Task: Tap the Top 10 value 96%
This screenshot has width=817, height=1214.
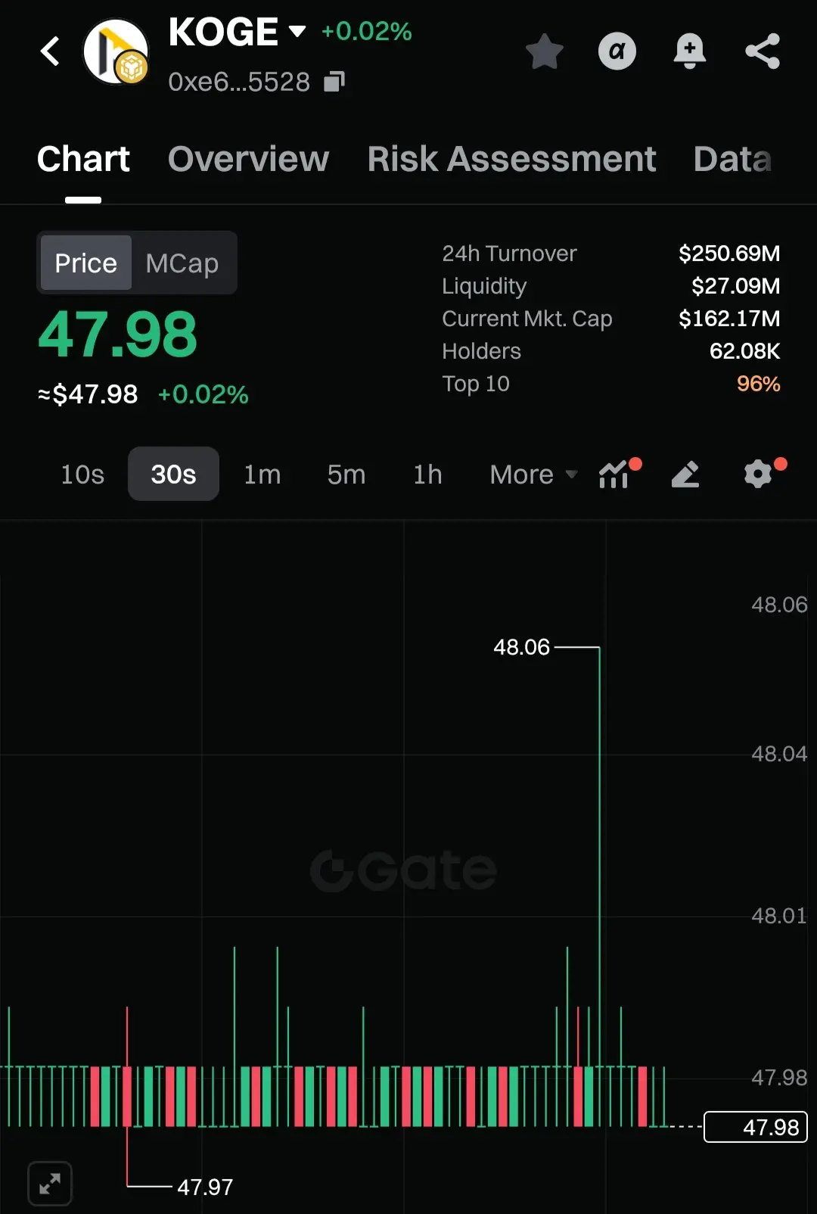Action: [x=758, y=383]
